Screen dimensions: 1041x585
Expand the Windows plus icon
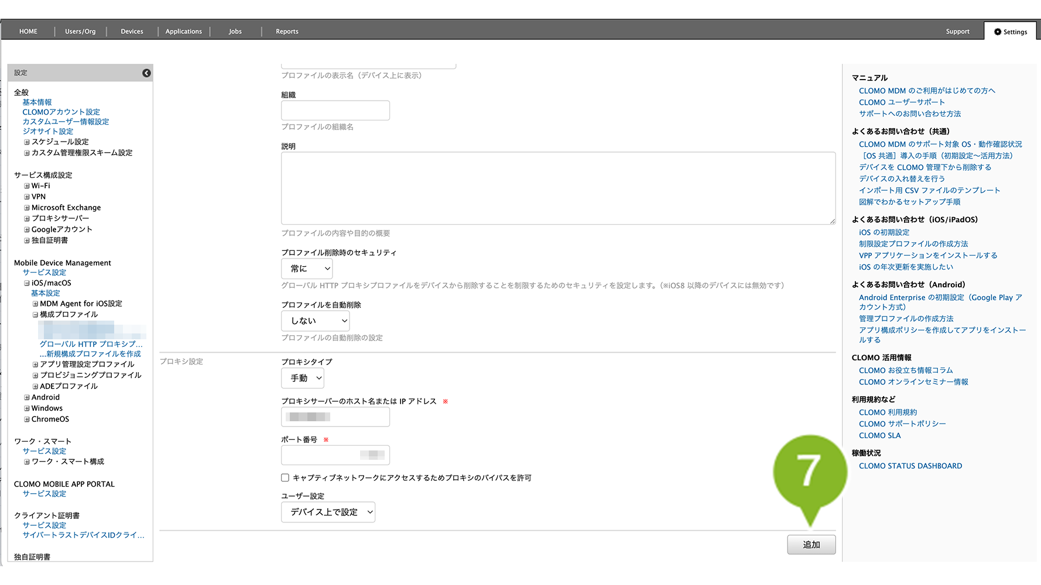click(26, 409)
